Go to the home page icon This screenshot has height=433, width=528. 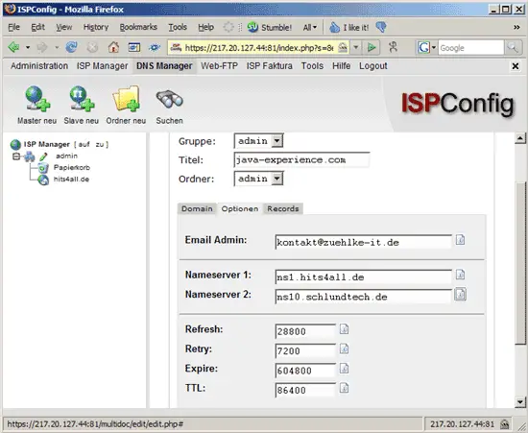pos(113,47)
